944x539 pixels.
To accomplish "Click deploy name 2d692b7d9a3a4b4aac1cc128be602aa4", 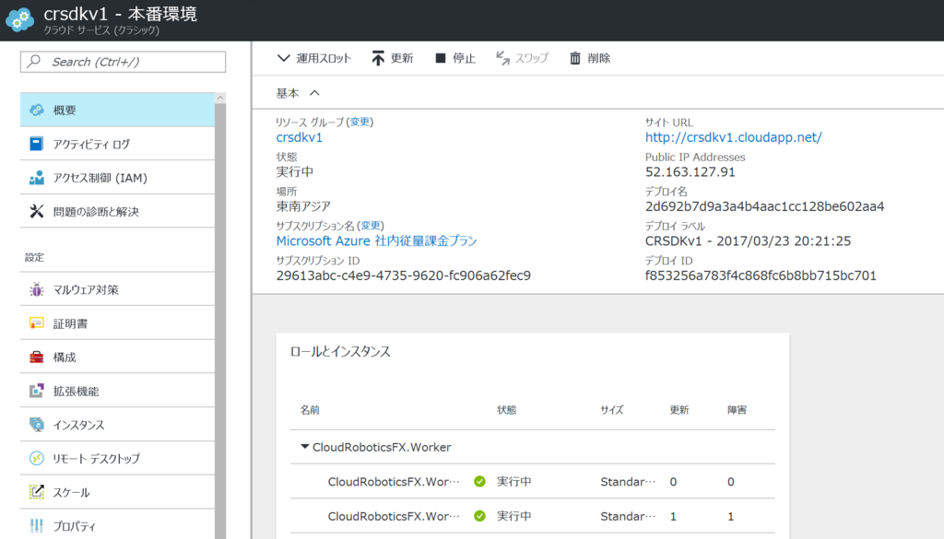I will pyautogui.click(x=764, y=206).
